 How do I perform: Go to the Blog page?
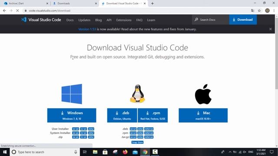99,20
